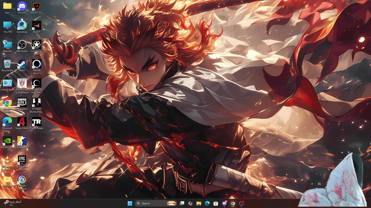The width and height of the screenshot is (371, 208).
Task: Select the Sniper Elite 5 shortcut
Action: pyautogui.click(x=22, y=104)
